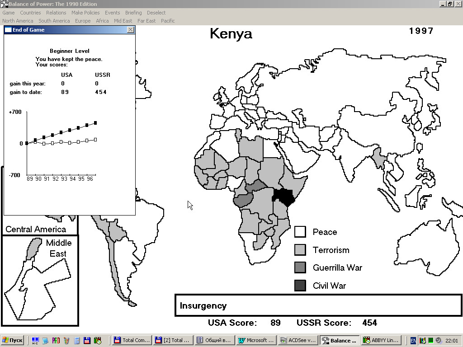The width and height of the screenshot is (463, 347).
Task: Click the Balance of Power title bar icon
Action: (4, 4)
